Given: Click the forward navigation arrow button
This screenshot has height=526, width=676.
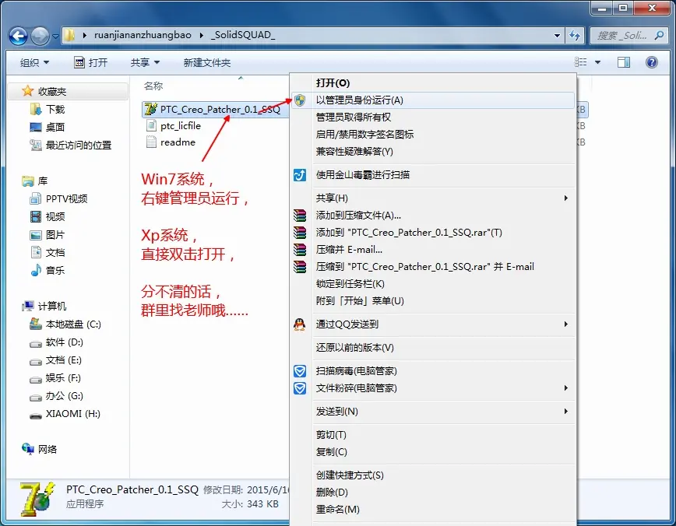Looking at the screenshot, I should click(40, 36).
